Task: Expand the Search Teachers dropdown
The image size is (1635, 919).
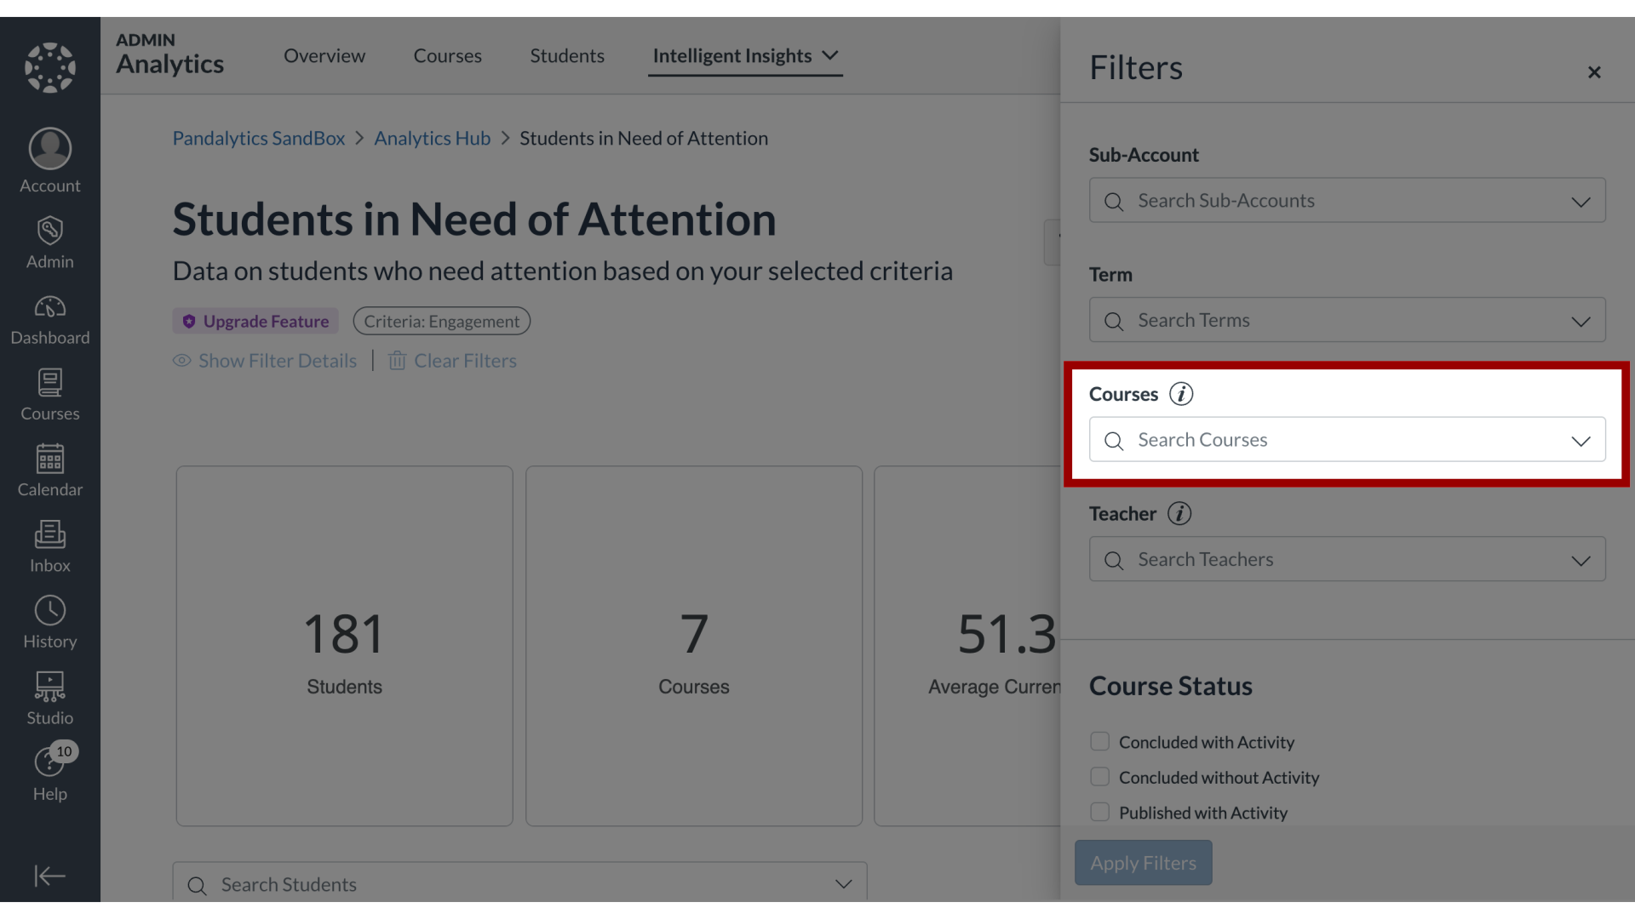Action: [x=1580, y=561]
